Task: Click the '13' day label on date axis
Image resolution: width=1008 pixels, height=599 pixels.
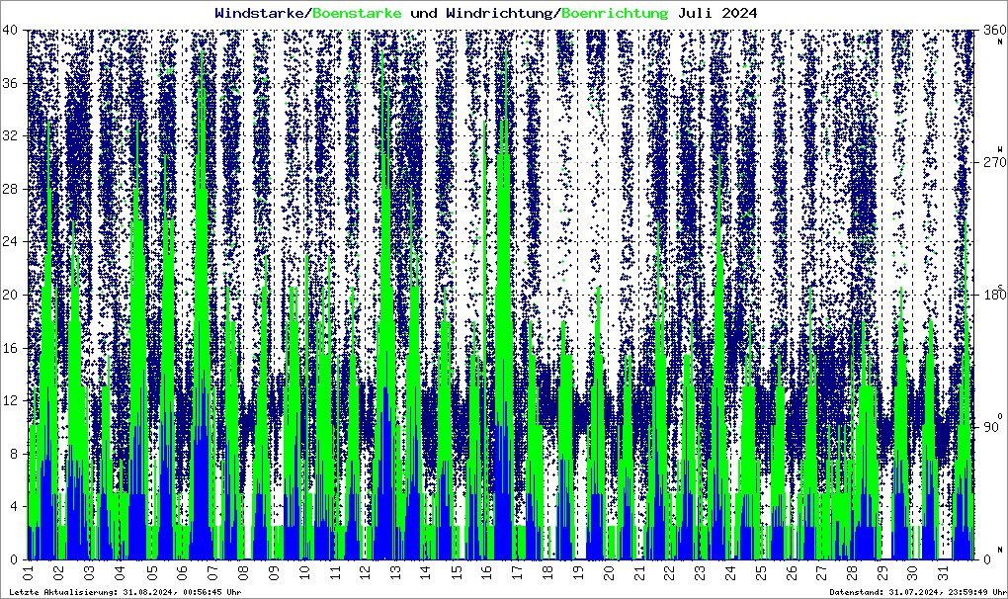Action: click(394, 570)
